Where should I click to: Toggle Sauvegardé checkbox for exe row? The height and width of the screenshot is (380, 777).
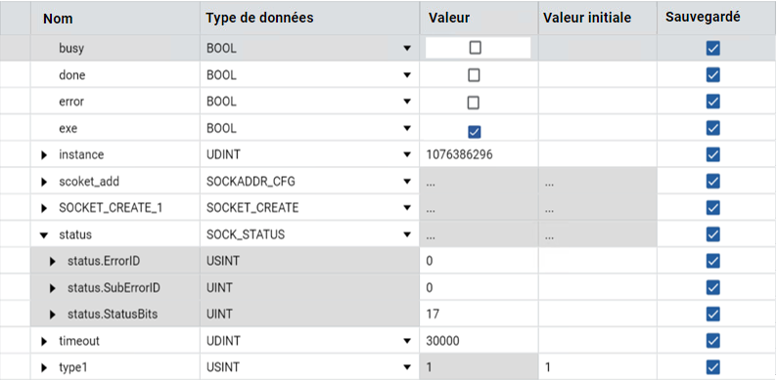(x=713, y=128)
